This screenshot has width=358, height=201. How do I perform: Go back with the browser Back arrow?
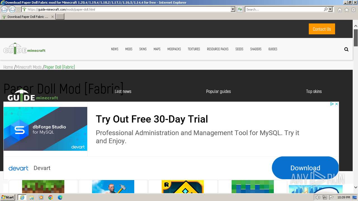(4, 9)
